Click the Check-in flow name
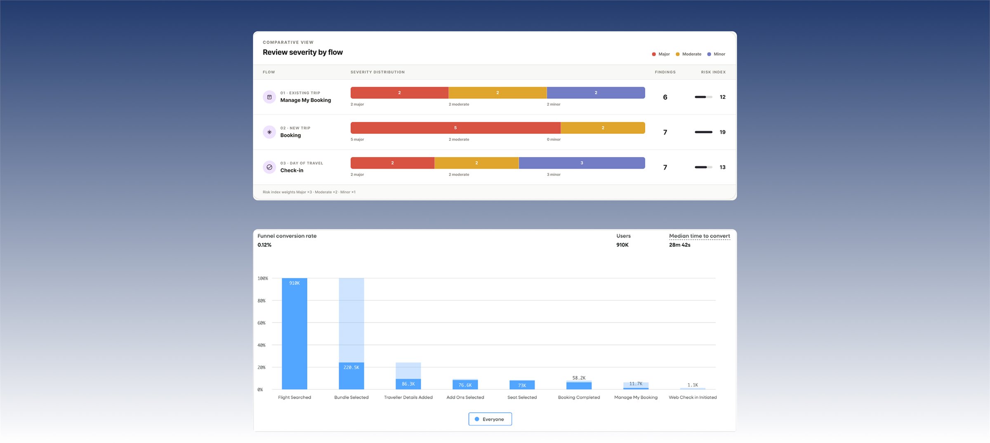 tap(292, 170)
